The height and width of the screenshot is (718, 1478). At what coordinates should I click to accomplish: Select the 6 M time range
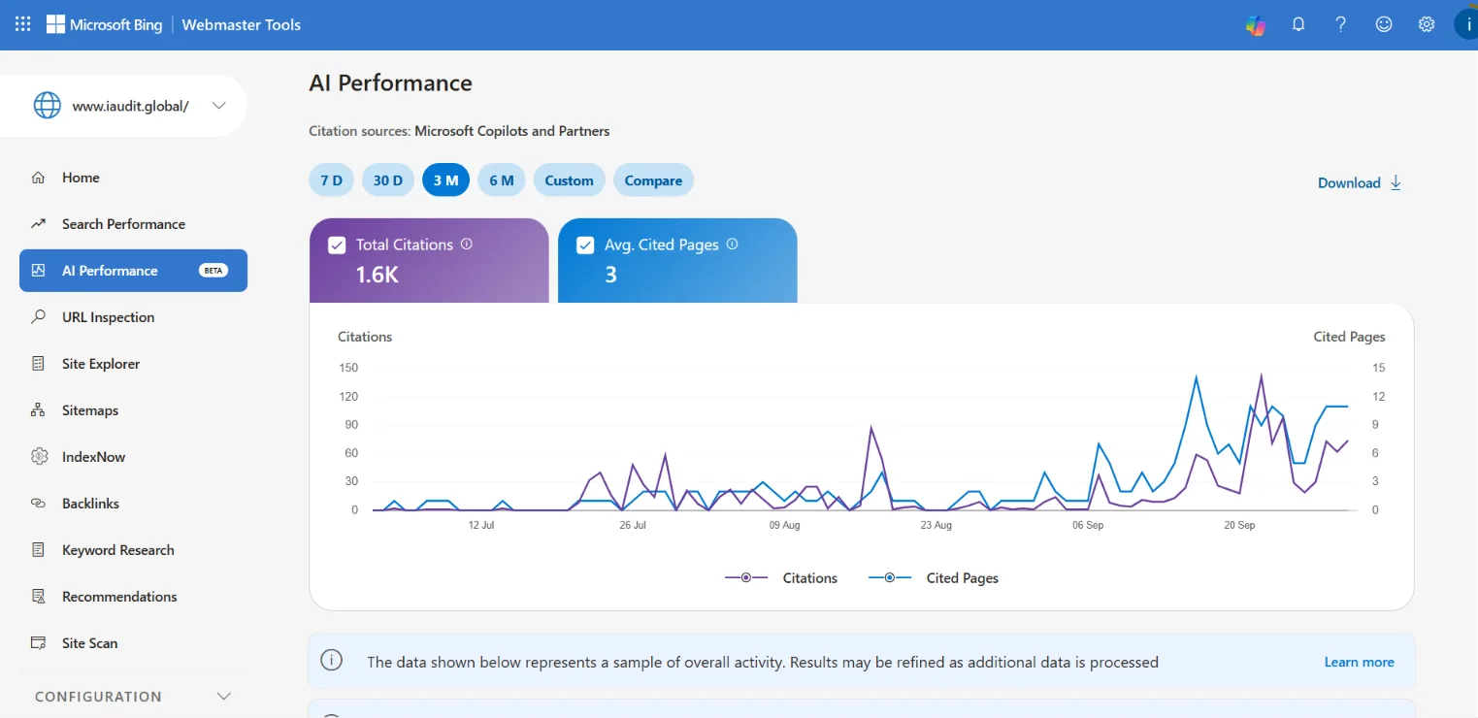coord(502,180)
